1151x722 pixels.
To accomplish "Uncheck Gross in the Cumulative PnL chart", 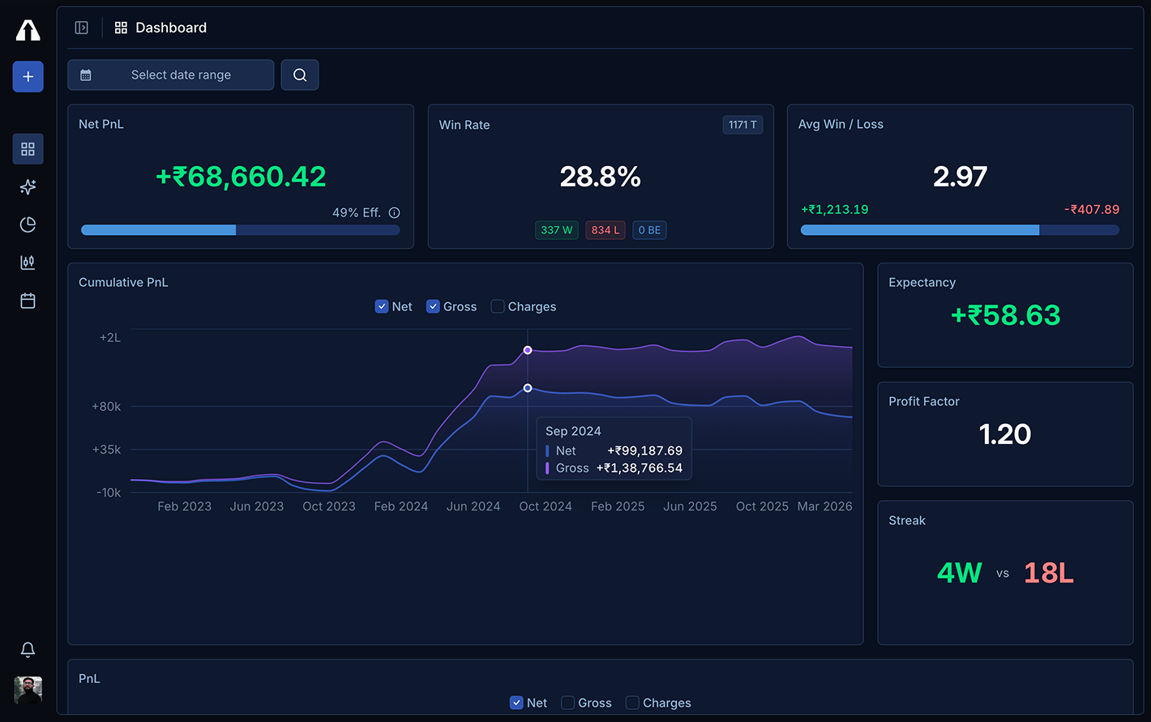I will point(434,306).
